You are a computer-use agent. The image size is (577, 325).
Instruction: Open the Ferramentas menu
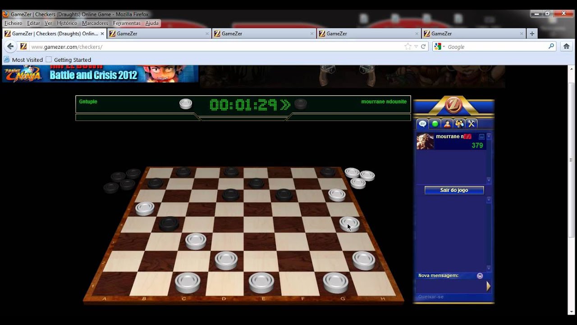tap(127, 23)
